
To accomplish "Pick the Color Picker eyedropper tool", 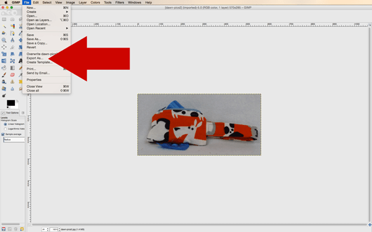I will tap(20, 33).
